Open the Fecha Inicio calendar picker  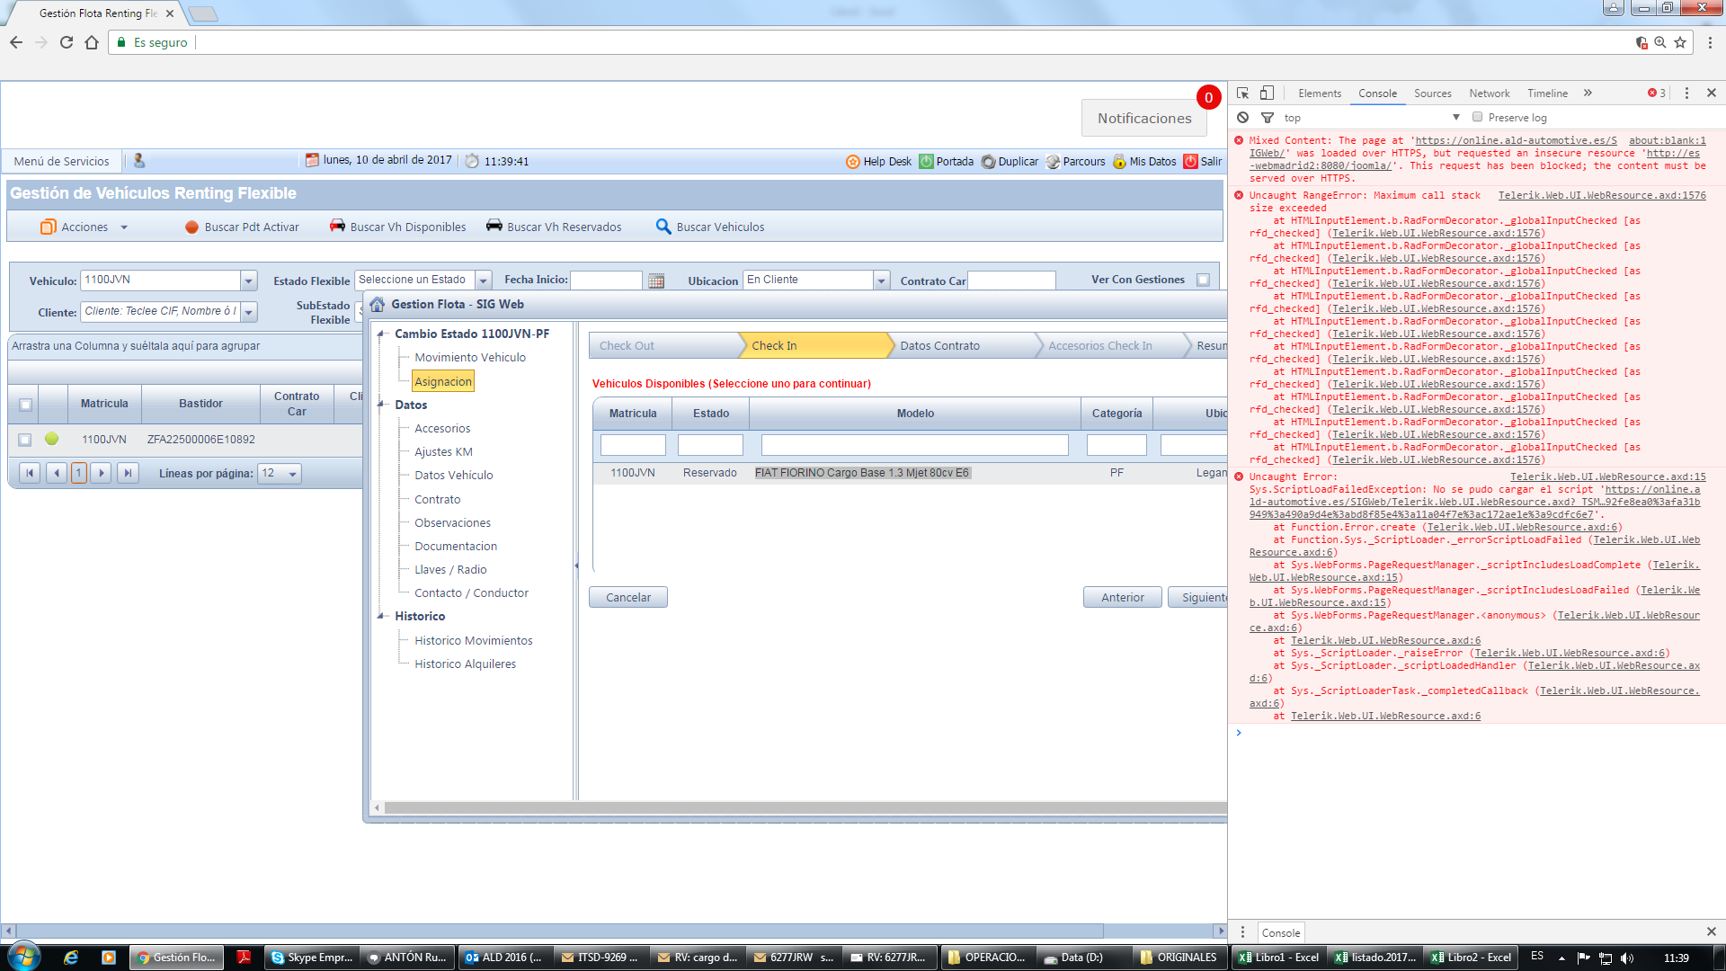click(656, 281)
